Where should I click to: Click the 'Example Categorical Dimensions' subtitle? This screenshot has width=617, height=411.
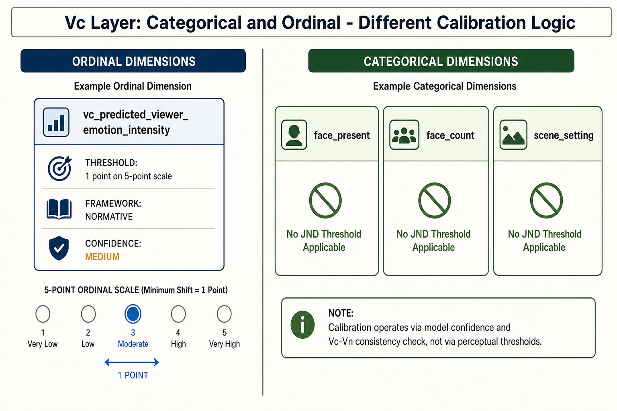tap(445, 86)
